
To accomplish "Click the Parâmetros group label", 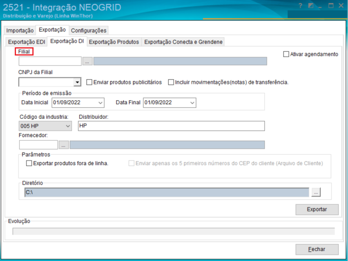I will [36, 154].
